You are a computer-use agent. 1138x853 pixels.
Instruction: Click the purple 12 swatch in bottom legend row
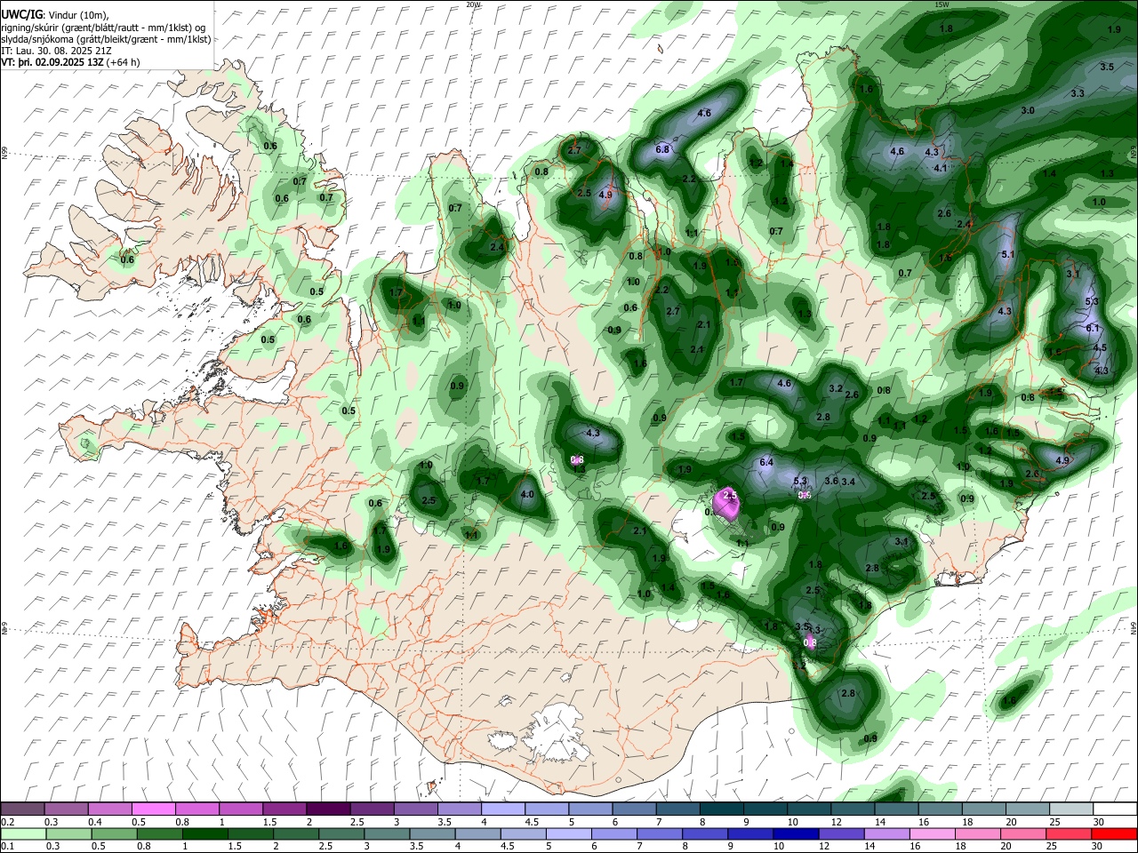[840, 833]
